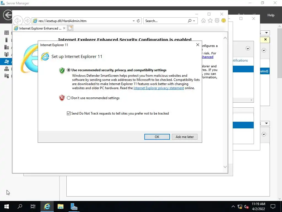Open IE Favorites star icon
This screenshot has width=282, height=212.
[210, 20]
